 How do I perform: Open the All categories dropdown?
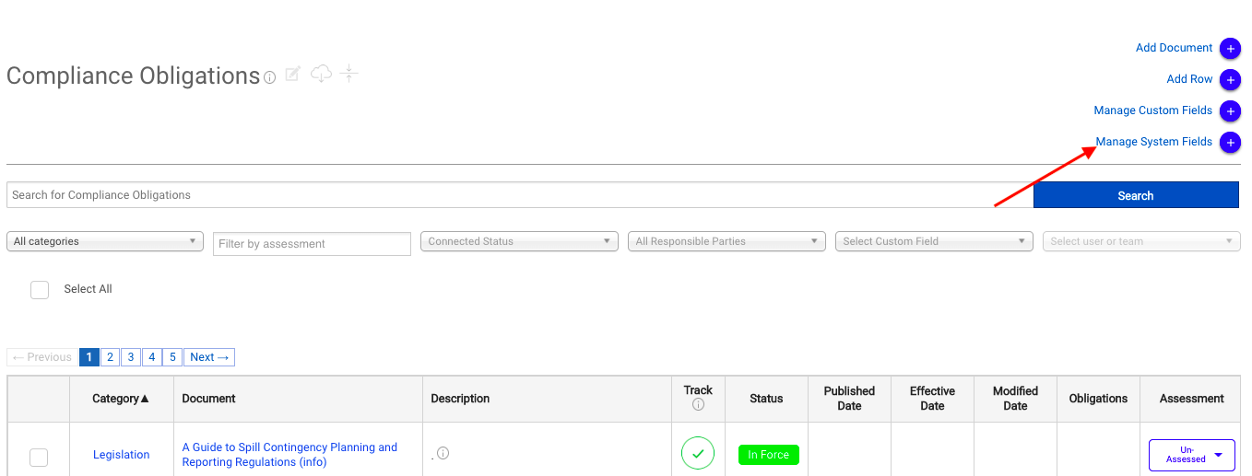coord(105,241)
